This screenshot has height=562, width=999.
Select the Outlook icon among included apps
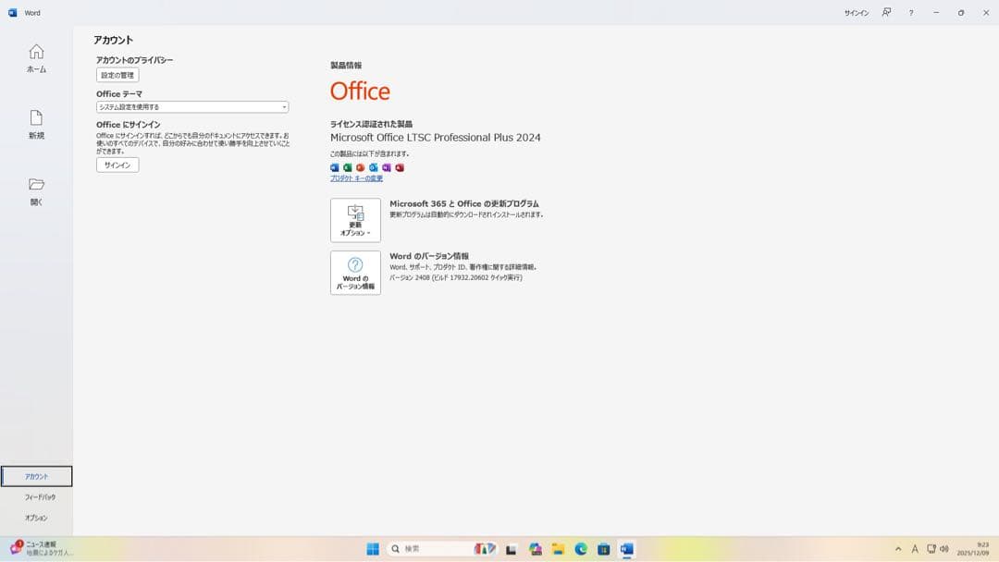coord(373,167)
